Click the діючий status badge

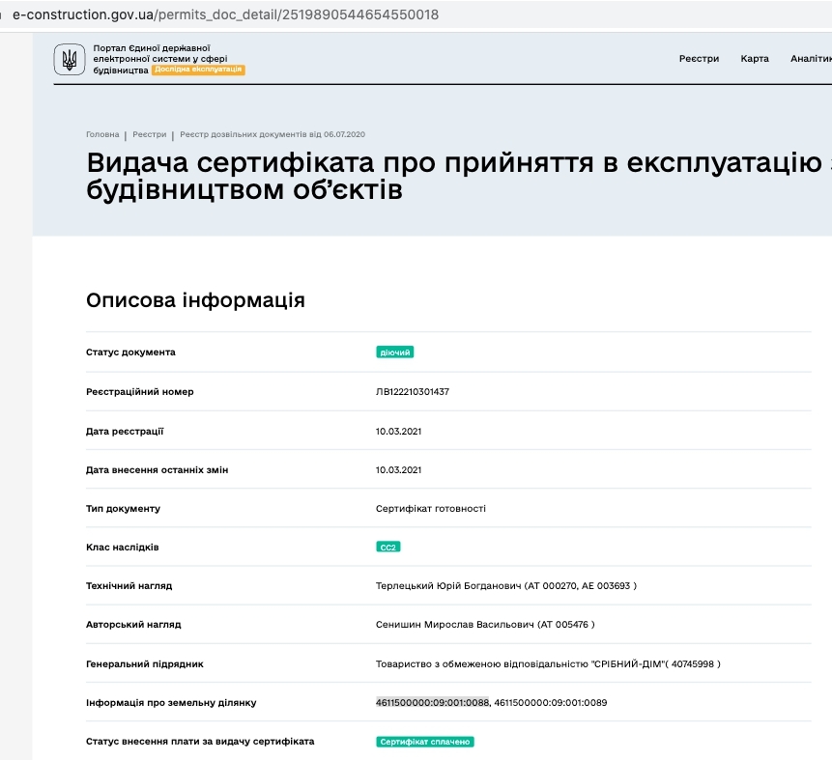pyautogui.click(x=395, y=352)
